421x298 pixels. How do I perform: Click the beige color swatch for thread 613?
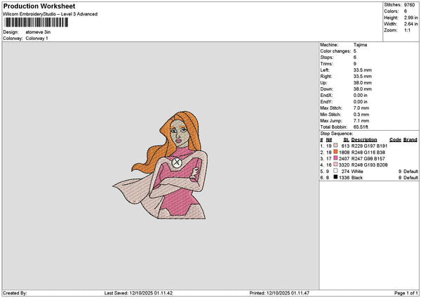pos(335,145)
